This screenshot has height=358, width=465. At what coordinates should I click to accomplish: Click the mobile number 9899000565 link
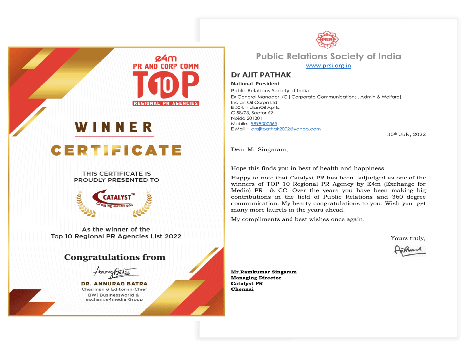point(264,124)
